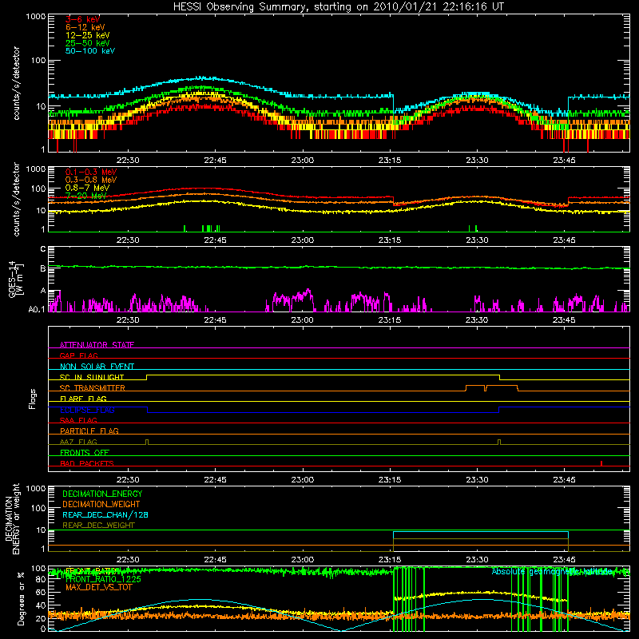
Task: Click the green 25-50 keV legend label
Action: tap(88, 43)
